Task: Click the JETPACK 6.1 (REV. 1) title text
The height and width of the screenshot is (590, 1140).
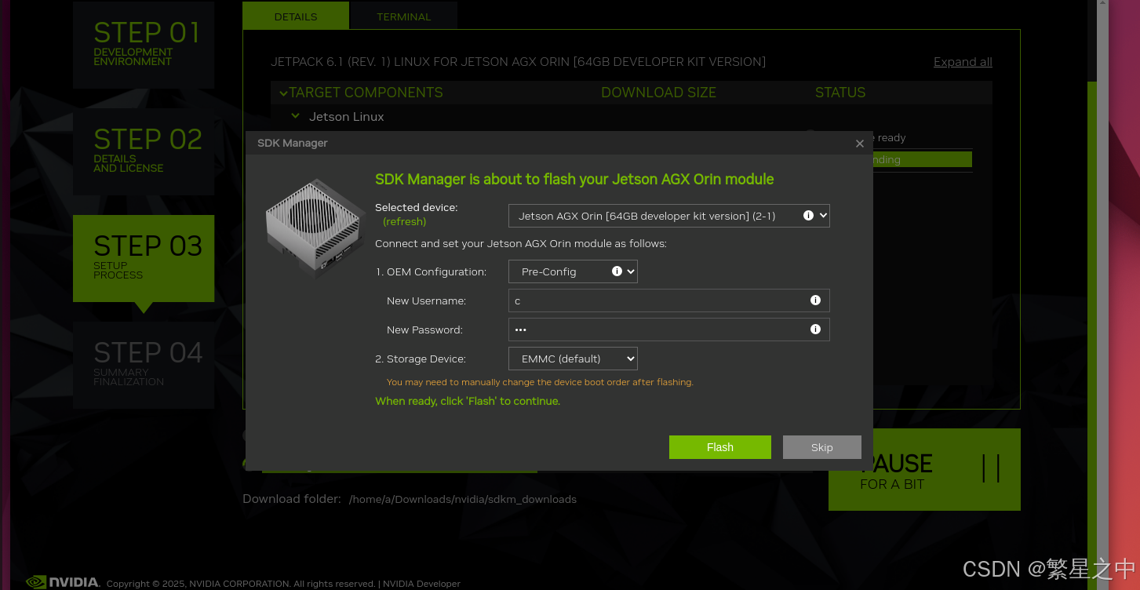Action: 518,62
